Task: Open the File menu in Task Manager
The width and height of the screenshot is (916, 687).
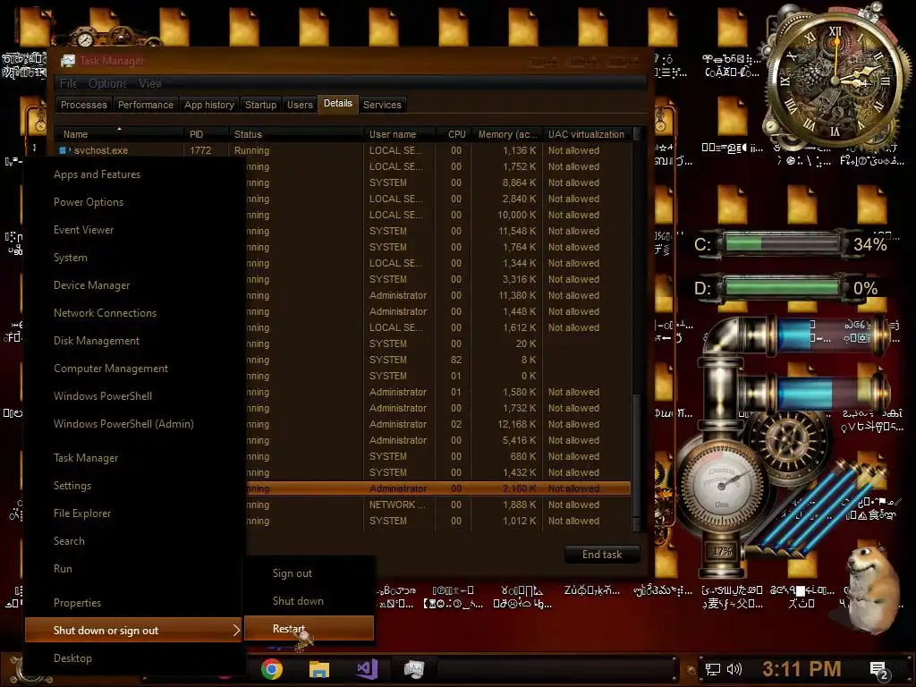Action: coord(68,83)
